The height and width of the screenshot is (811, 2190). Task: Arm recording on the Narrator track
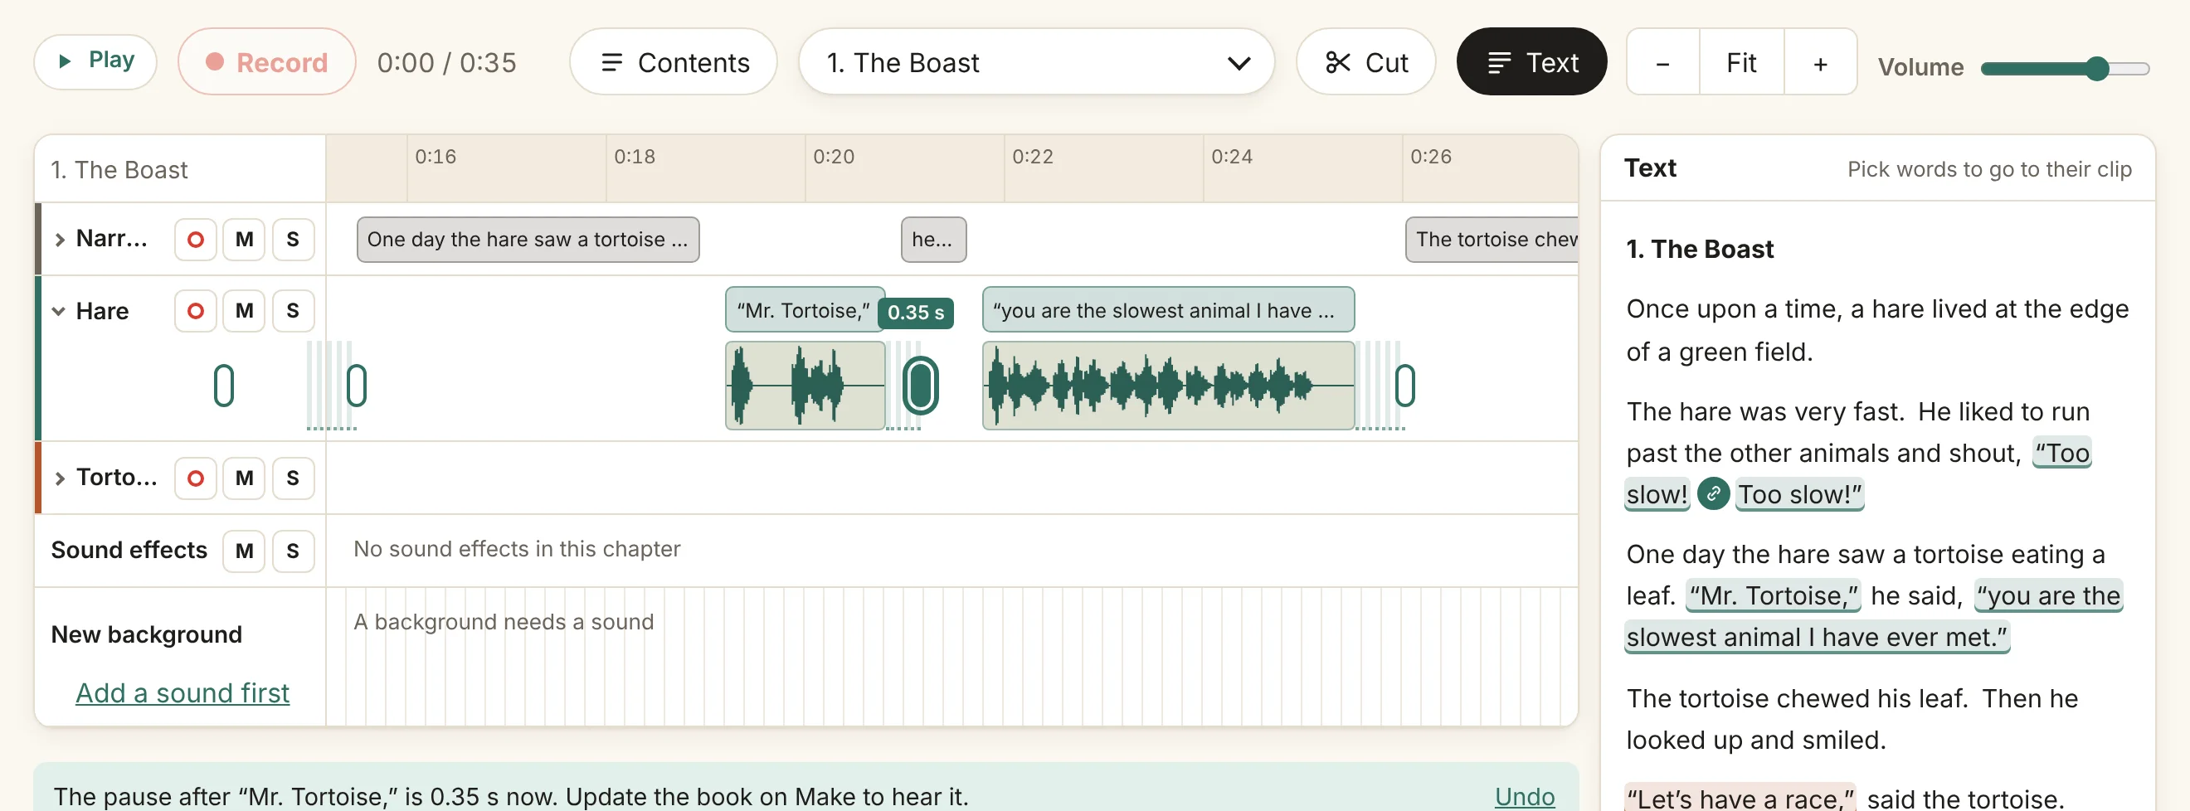[x=196, y=240]
